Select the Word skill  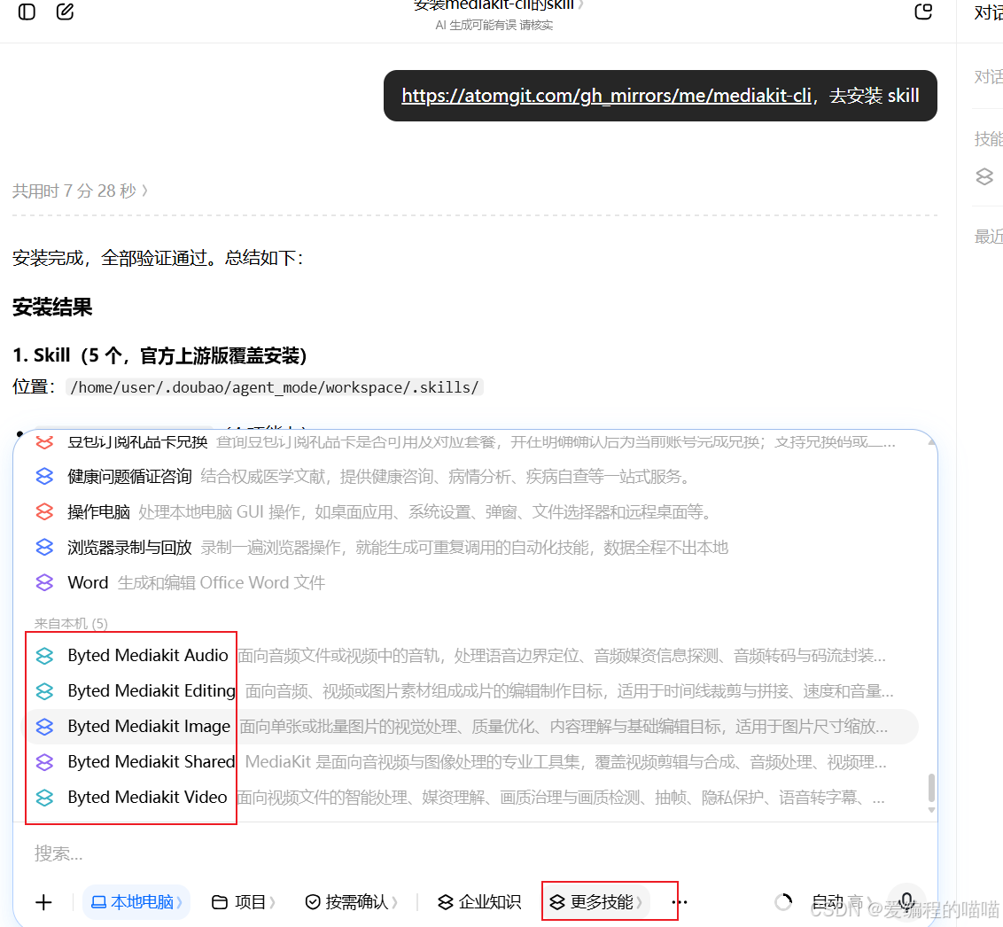coord(472,583)
